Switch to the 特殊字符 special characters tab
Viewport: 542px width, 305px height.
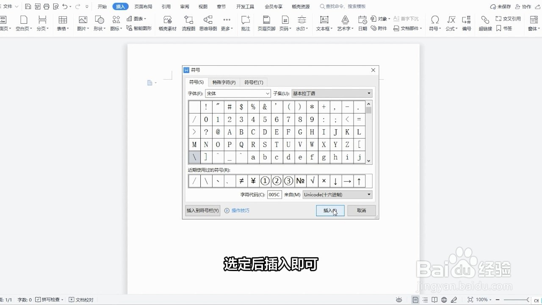coord(224,82)
